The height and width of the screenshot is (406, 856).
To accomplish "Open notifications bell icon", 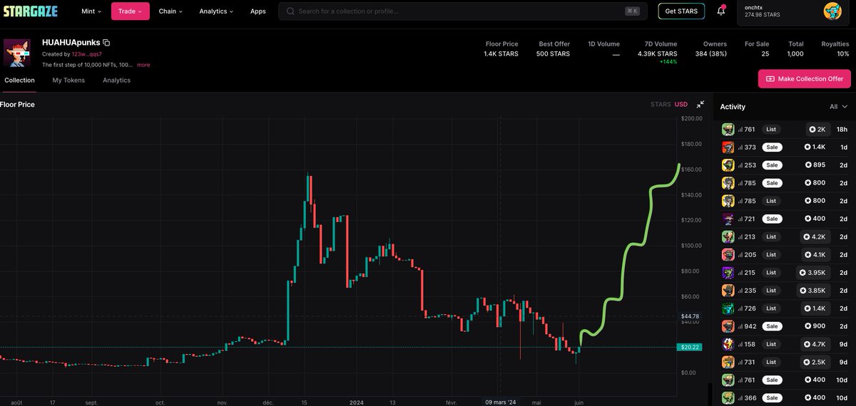I will tap(721, 11).
